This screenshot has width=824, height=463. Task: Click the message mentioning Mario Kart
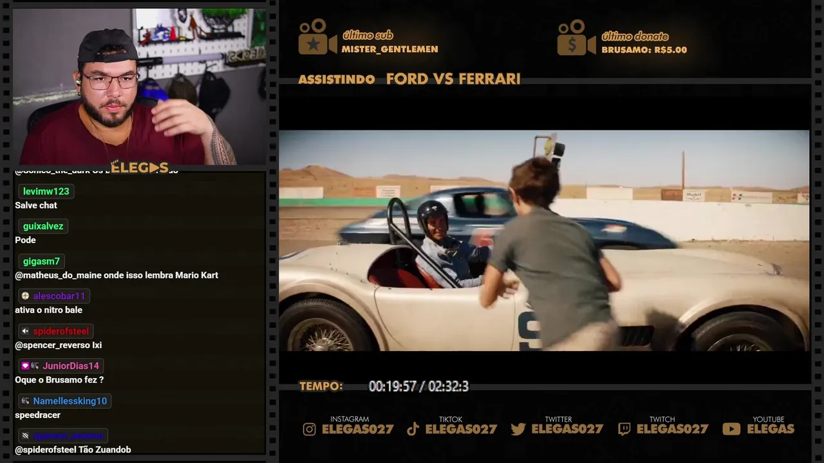pyautogui.click(x=117, y=275)
